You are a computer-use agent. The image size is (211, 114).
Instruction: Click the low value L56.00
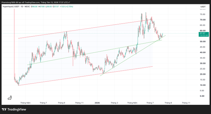coord(49,6)
